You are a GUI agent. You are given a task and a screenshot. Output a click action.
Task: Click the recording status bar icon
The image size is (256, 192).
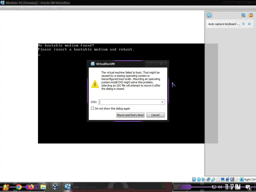coord(227,179)
